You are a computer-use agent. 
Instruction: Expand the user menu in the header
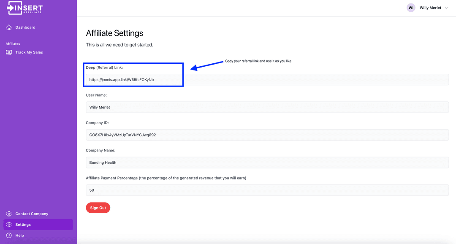[430, 7]
